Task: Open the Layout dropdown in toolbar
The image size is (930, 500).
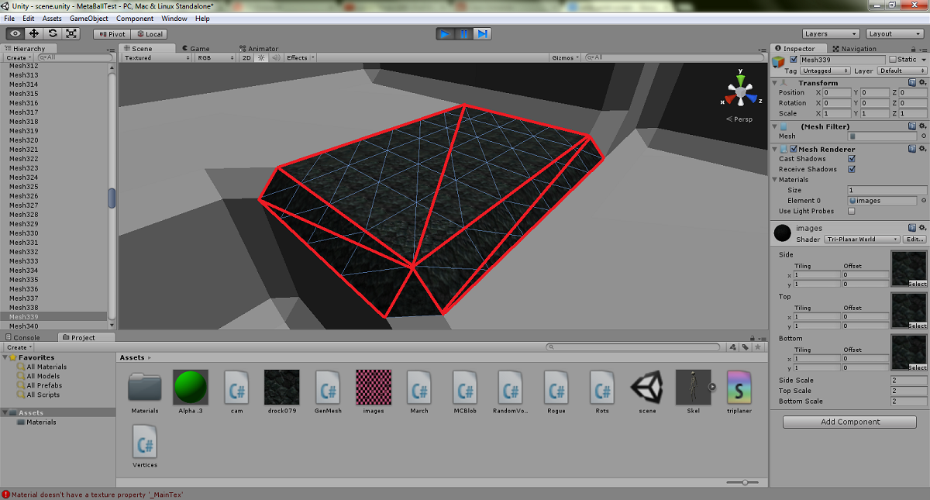Action: (x=895, y=34)
